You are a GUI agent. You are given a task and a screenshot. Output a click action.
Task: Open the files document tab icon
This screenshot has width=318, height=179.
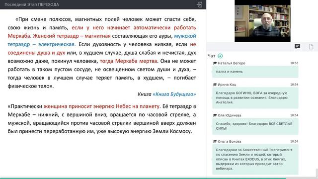tap(311, 47)
